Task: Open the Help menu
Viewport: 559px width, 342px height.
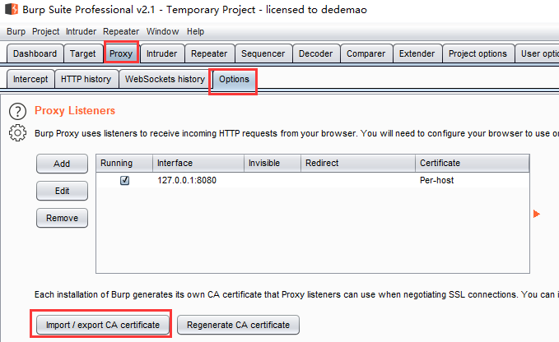Action: coord(195,31)
